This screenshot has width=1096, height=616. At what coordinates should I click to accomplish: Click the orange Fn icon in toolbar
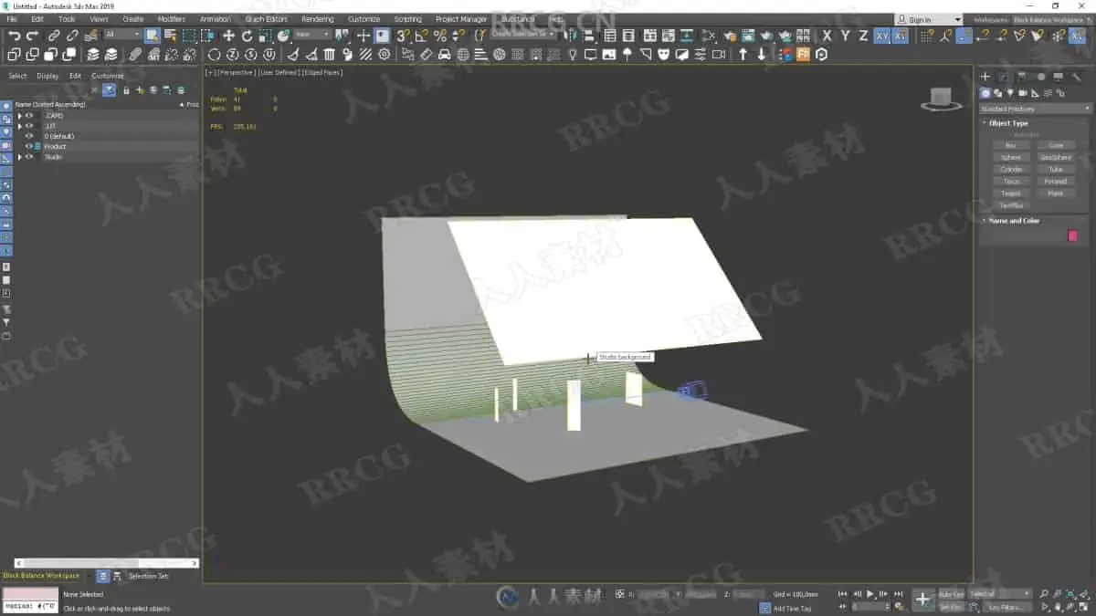(x=803, y=55)
